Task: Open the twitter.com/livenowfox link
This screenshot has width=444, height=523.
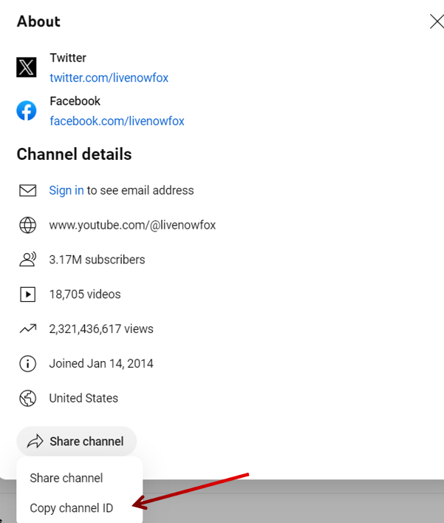Action: point(109,78)
